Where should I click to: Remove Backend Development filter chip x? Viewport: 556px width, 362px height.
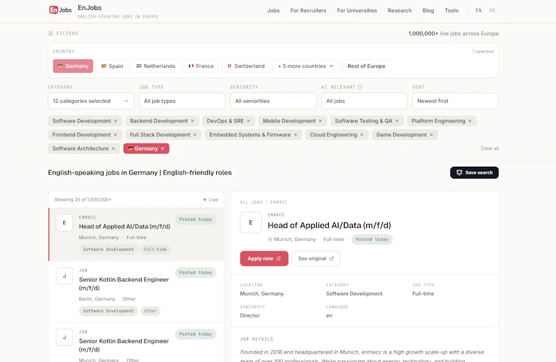click(x=193, y=121)
